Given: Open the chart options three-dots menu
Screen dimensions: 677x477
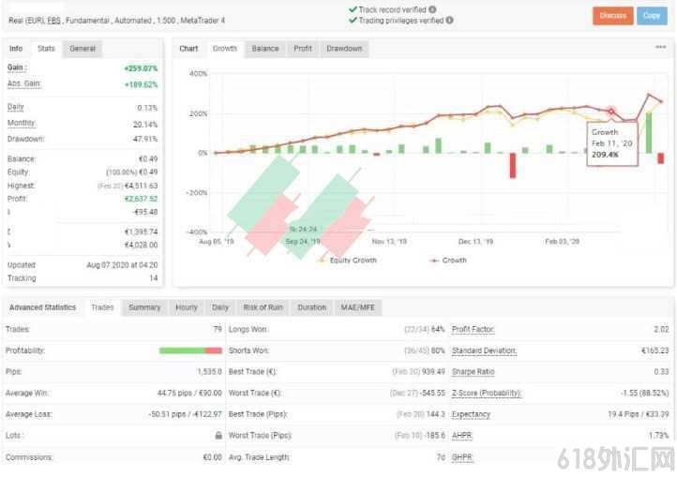Looking at the screenshot, I should pyautogui.click(x=661, y=47).
